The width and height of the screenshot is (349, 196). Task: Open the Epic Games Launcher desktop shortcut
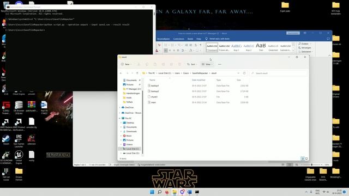(19, 141)
